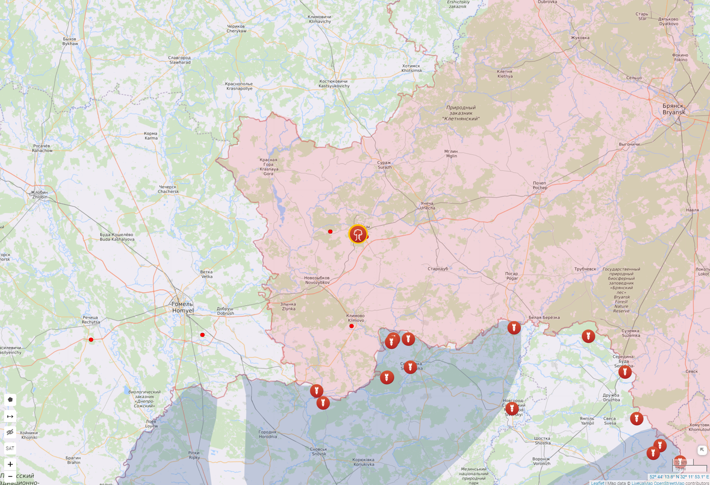Open the Leaflet attribution link
710x485 pixels.
(597, 483)
